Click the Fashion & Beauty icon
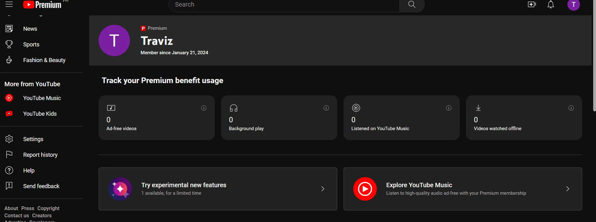 tap(9, 60)
